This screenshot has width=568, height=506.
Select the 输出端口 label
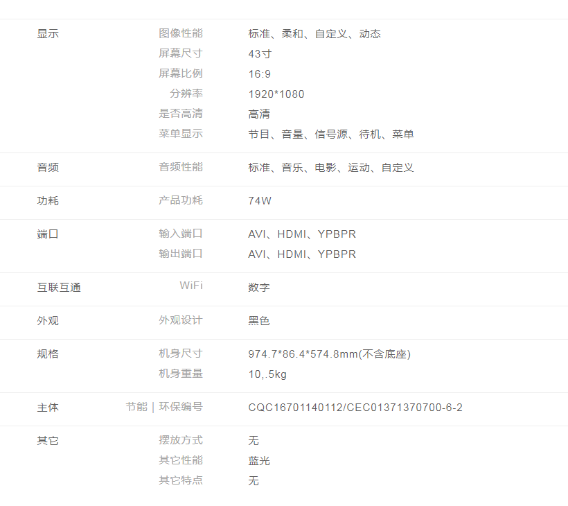click(180, 254)
